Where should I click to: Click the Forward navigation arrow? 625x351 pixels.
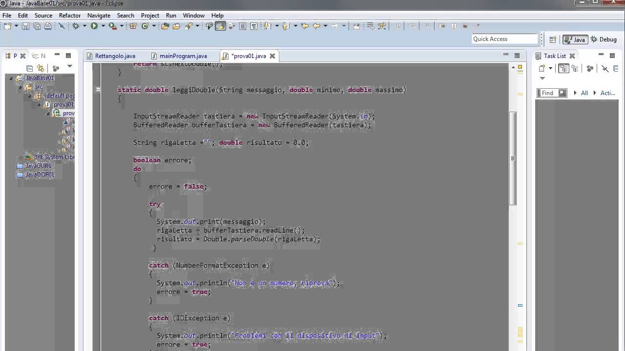(335, 26)
